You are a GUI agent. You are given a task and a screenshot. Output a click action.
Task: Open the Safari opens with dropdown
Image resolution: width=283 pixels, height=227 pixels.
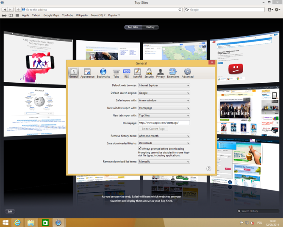coord(164,101)
